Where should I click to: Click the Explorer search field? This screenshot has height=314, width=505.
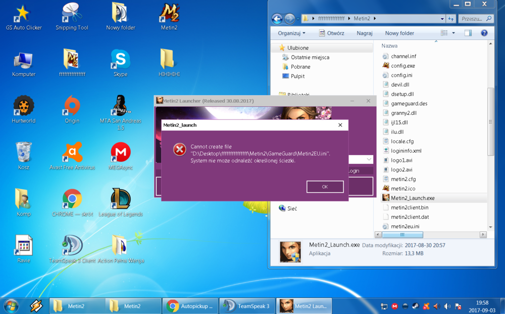476,19
